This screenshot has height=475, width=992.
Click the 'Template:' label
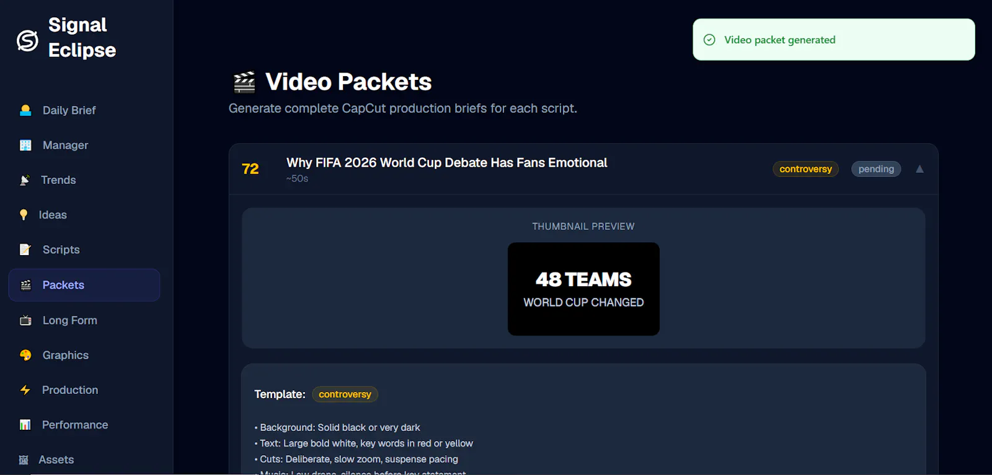click(x=280, y=394)
